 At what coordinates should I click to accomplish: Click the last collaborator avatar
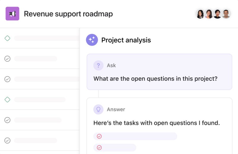pyautogui.click(x=226, y=14)
